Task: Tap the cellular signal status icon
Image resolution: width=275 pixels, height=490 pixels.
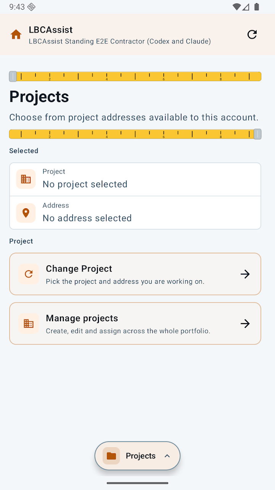Action: click(246, 7)
